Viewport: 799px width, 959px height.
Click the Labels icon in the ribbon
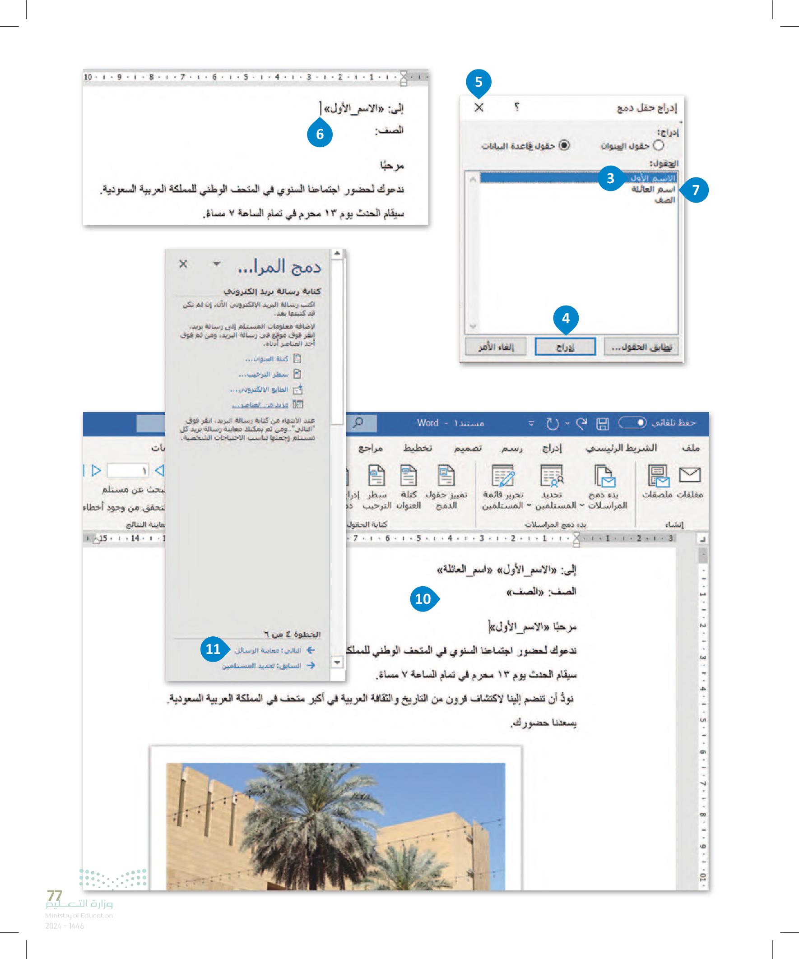tap(657, 476)
